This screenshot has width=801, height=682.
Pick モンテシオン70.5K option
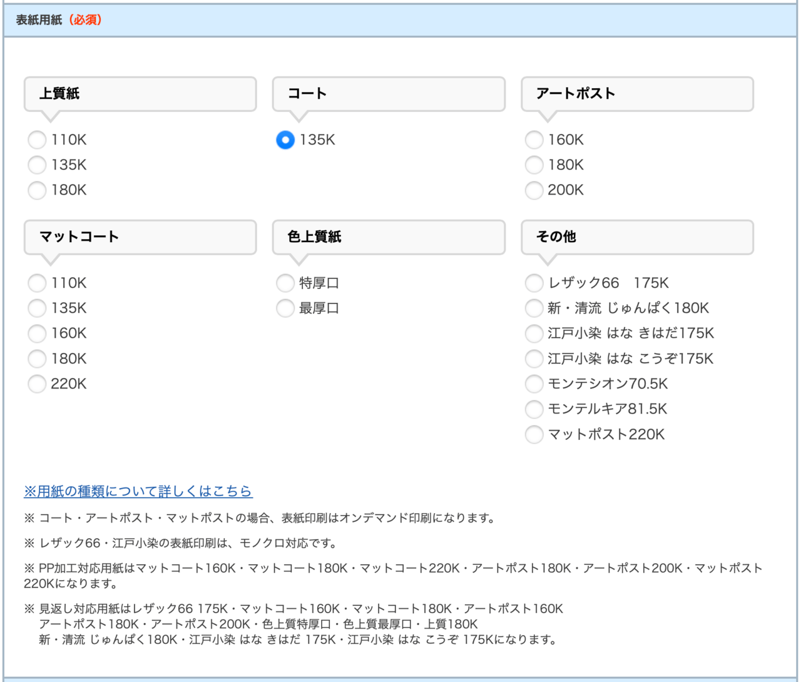534,384
